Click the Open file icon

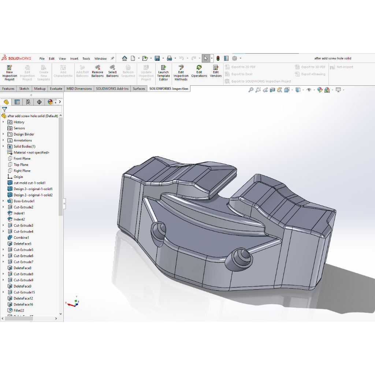[145, 58]
